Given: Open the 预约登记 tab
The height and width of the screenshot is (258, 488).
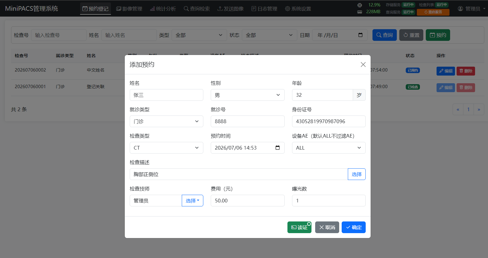Looking at the screenshot, I should (x=96, y=9).
